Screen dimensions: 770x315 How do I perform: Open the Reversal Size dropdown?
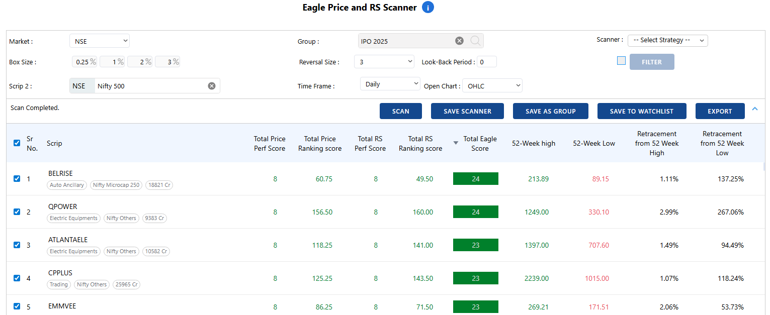click(x=384, y=62)
